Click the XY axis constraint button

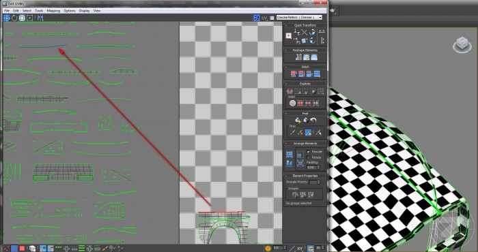point(300,249)
